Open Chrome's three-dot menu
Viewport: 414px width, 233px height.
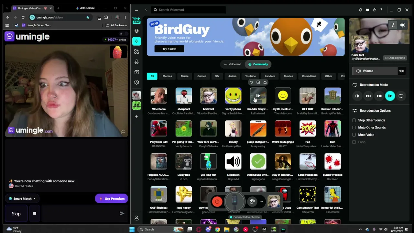125,17
